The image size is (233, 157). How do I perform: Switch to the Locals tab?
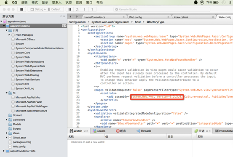click(x=99, y=131)
